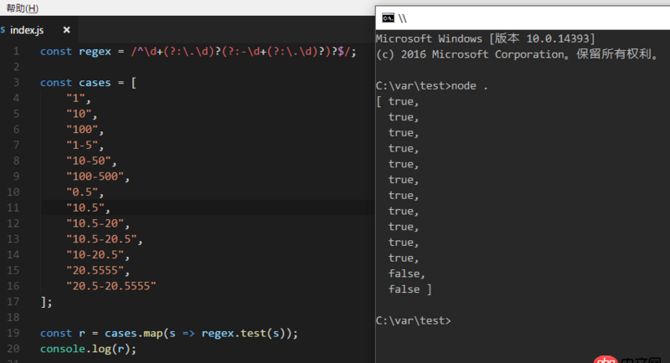The image size is (670, 363).
Task: Click the JS file icon on index.js tab
Action: (3, 30)
